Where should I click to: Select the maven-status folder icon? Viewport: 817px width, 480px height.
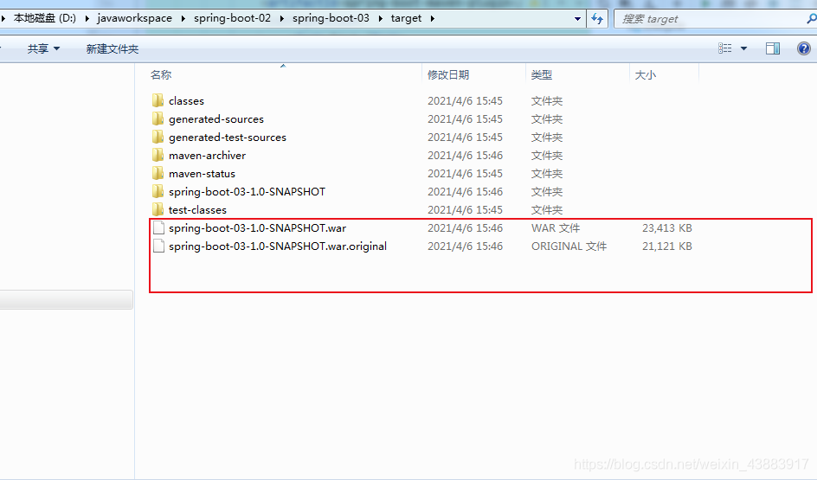[158, 173]
